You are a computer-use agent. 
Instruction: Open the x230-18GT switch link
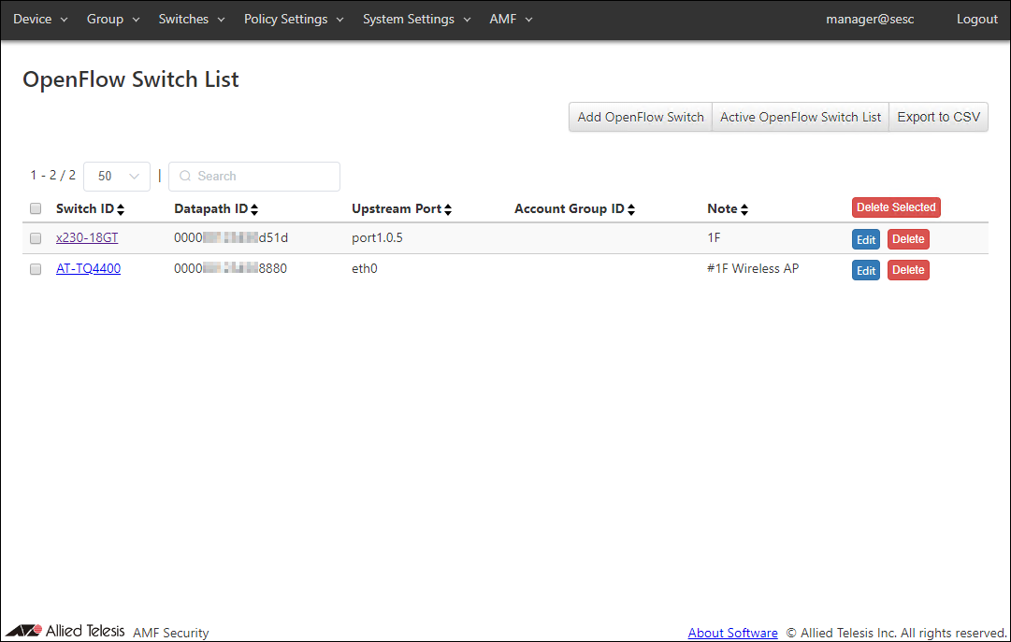click(87, 238)
